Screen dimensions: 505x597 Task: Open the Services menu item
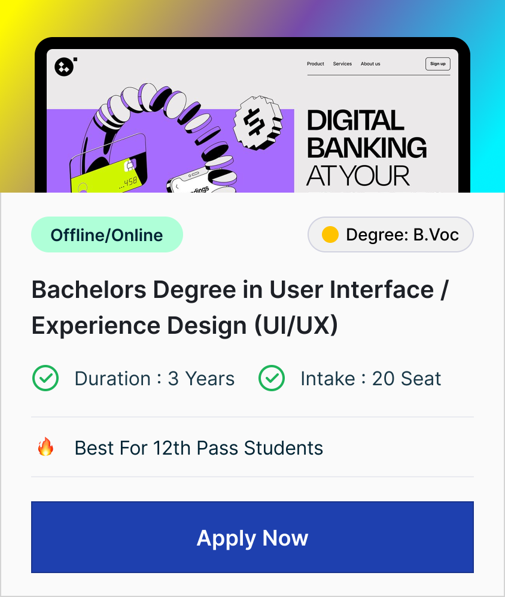(x=342, y=64)
